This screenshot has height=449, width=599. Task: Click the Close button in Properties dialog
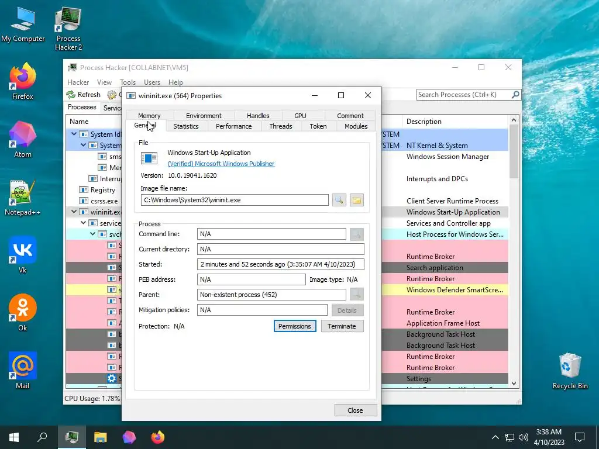[x=355, y=410]
